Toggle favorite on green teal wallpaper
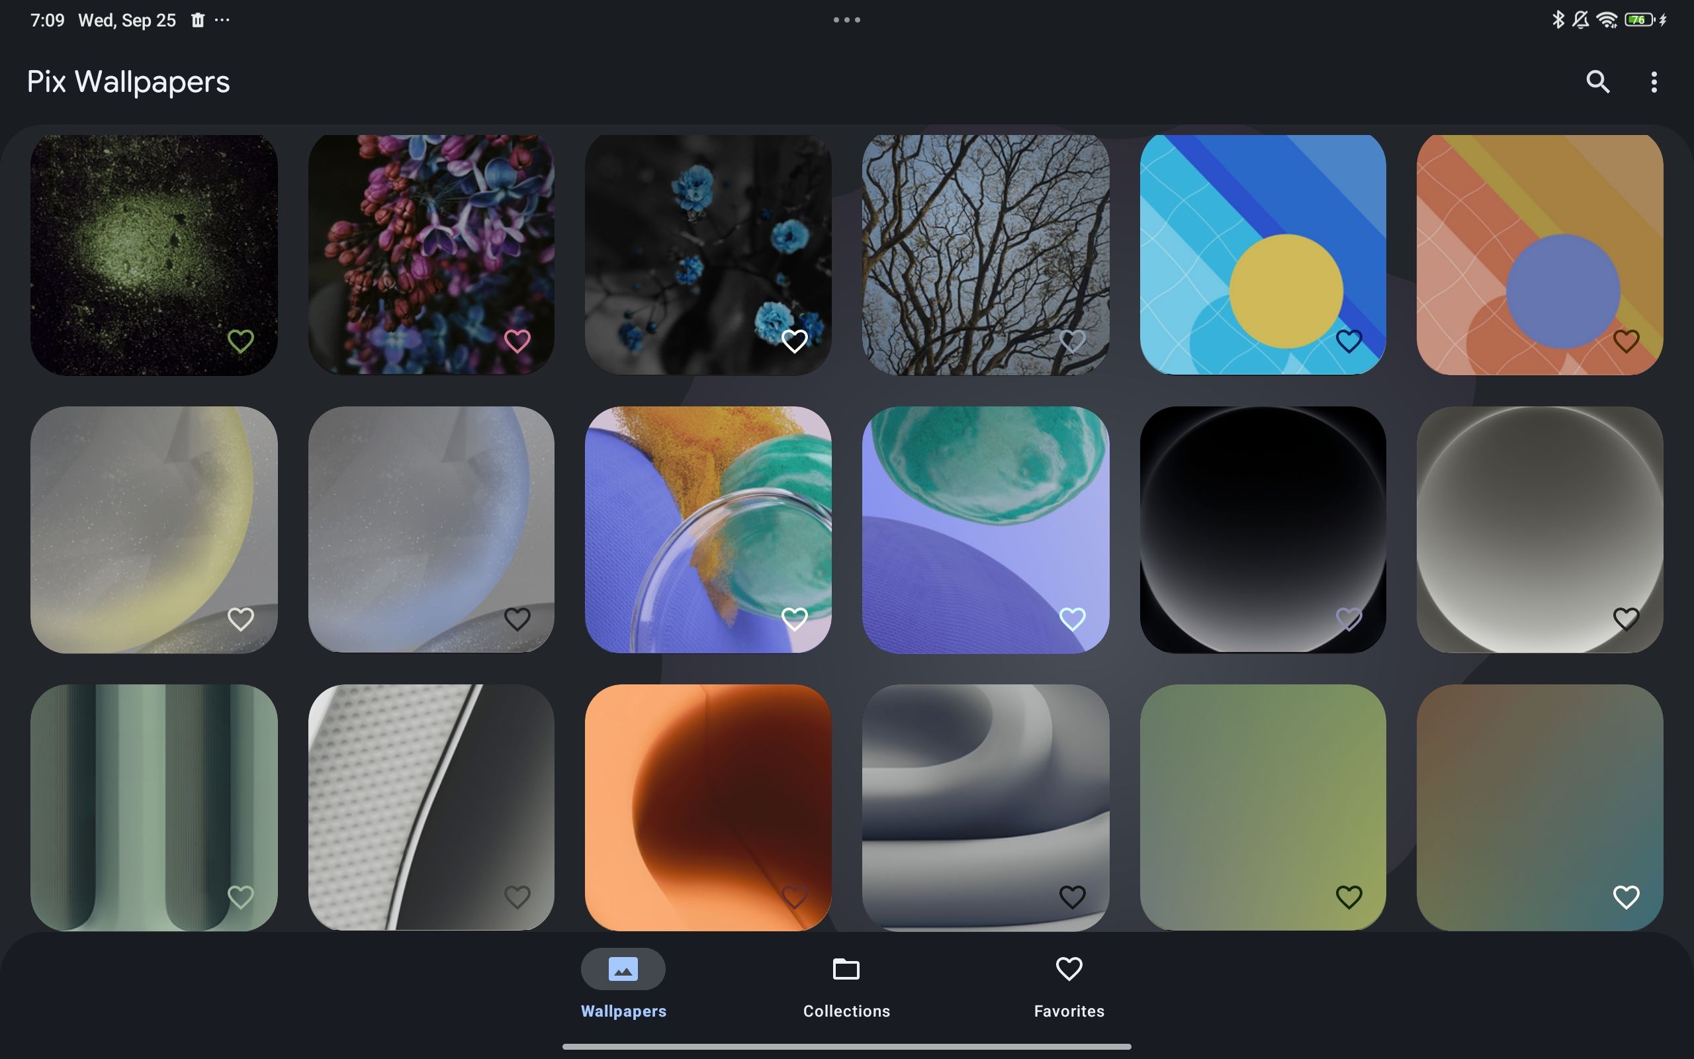The height and width of the screenshot is (1059, 1694). [x=240, y=896]
